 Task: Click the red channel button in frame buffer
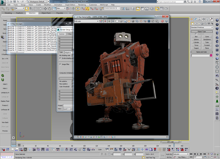[x=105, y=21]
